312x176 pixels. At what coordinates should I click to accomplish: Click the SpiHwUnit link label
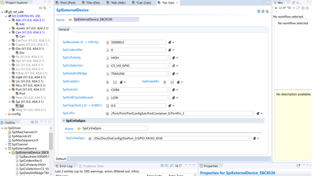pos(70,90)
